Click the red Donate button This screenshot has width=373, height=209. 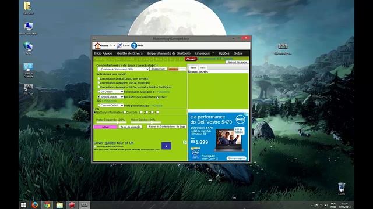(191, 59)
